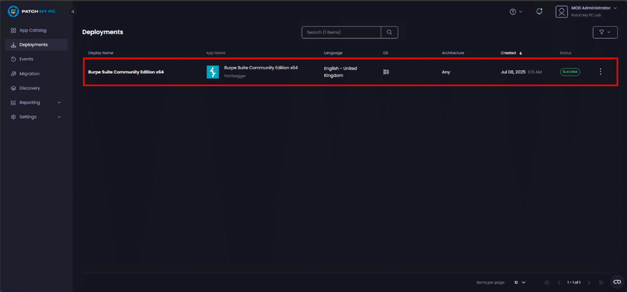627x292 pixels.
Task: Navigate to the Migration page
Action: coord(30,74)
